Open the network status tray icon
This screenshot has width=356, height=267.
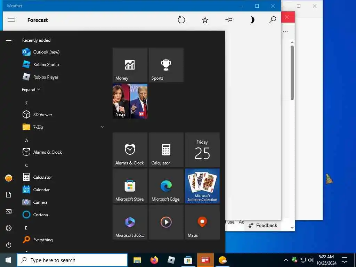click(303, 260)
